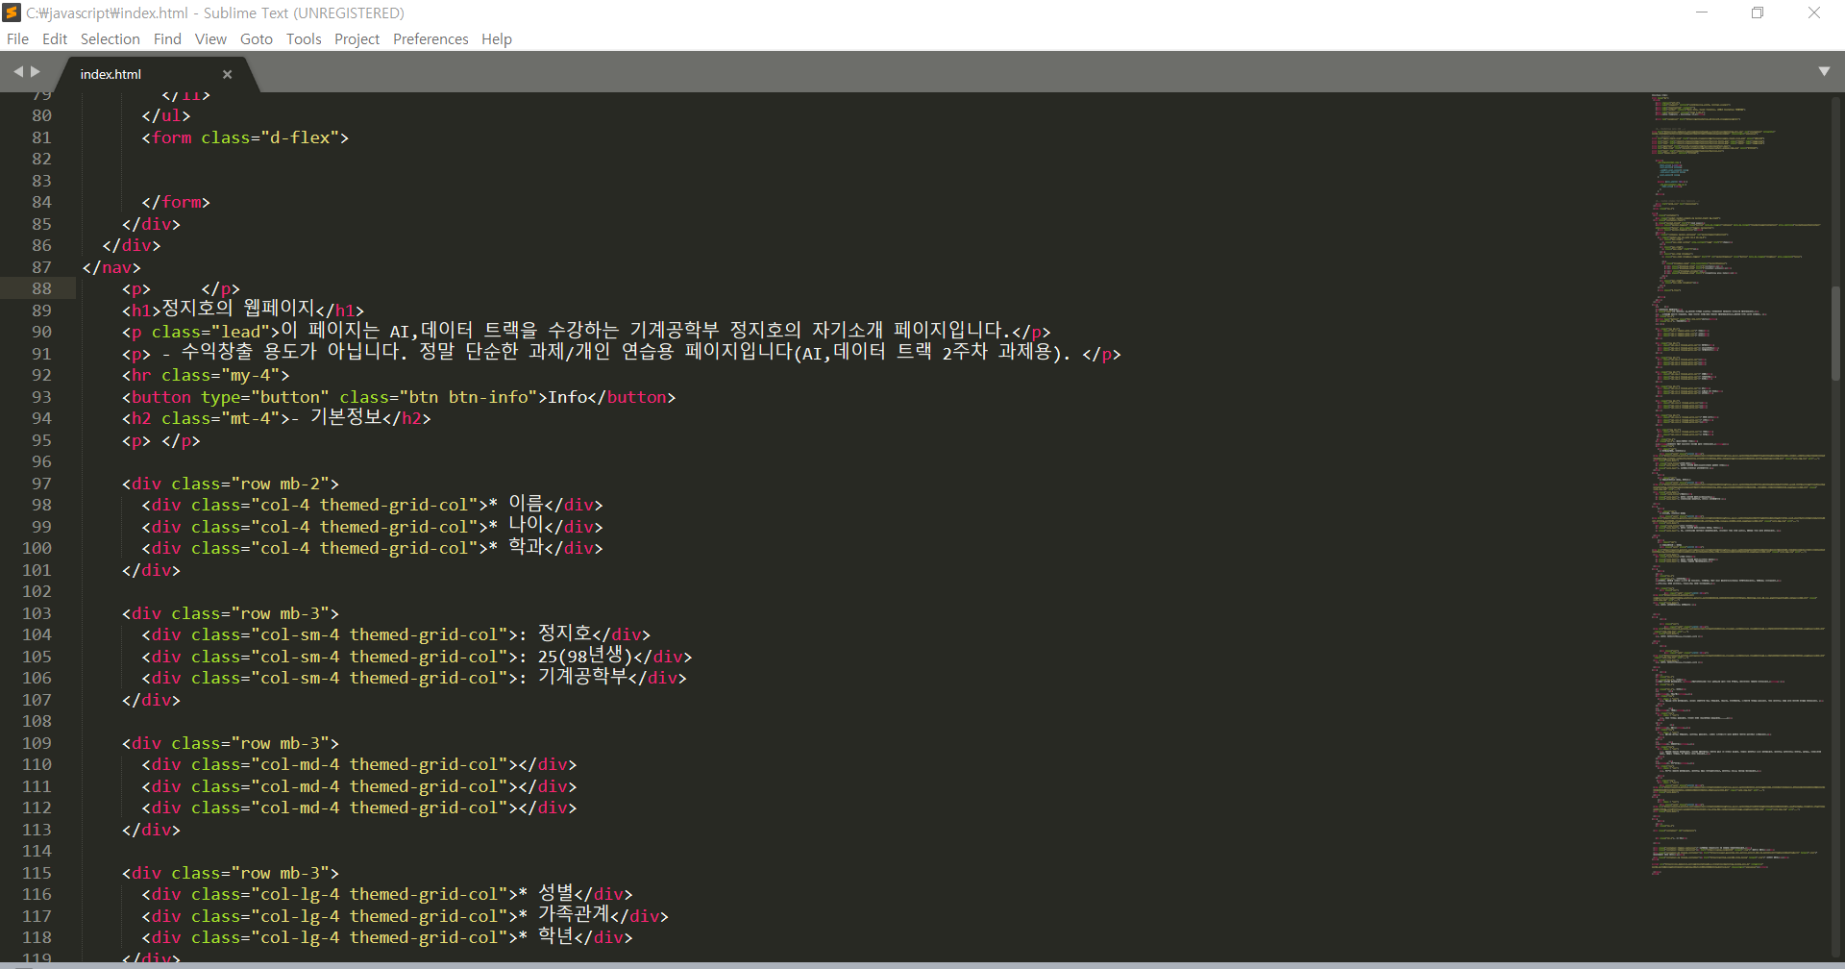
Task: Restore down the Sublime Text window
Action: point(1758,12)
